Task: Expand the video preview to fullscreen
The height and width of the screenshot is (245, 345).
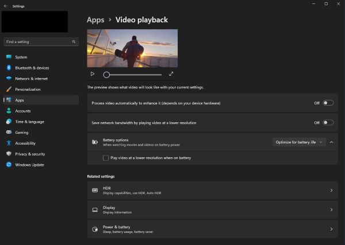Action: 171,74
